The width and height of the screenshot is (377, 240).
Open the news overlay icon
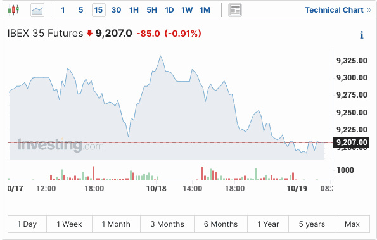pyautogui.click(x=235, y=10)
